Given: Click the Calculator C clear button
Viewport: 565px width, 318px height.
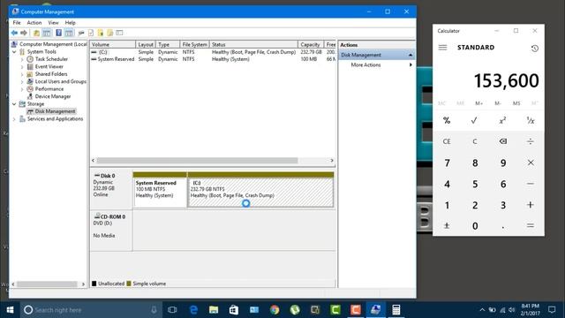Looking at the screenshot, I should click(475, 141).
